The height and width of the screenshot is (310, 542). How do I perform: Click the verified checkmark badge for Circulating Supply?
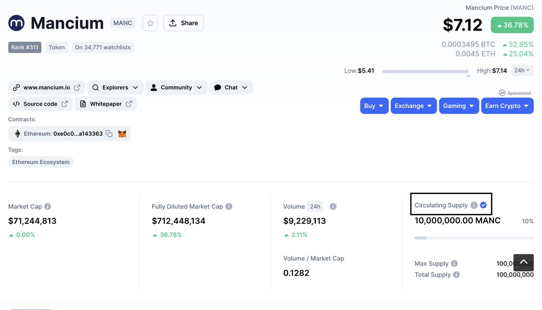pos(483,205)
